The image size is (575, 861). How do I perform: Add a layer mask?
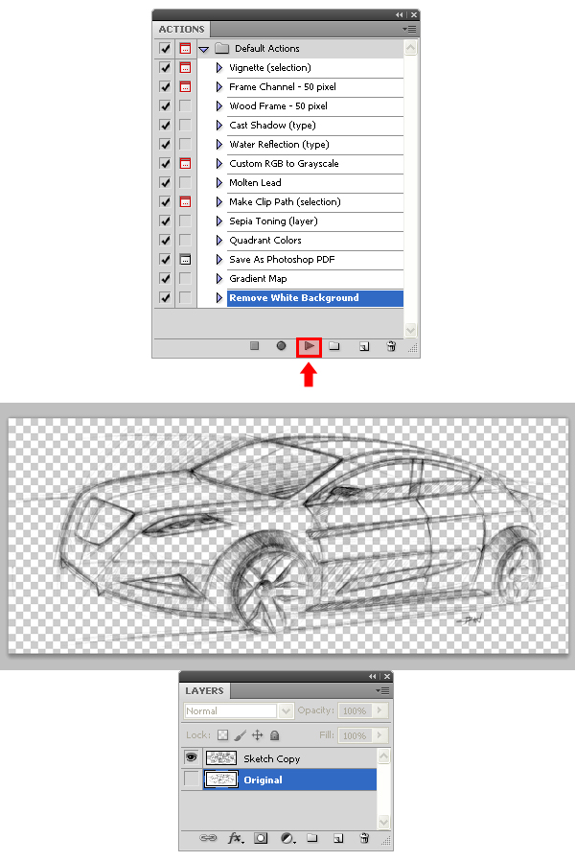(x=262, y=838)
